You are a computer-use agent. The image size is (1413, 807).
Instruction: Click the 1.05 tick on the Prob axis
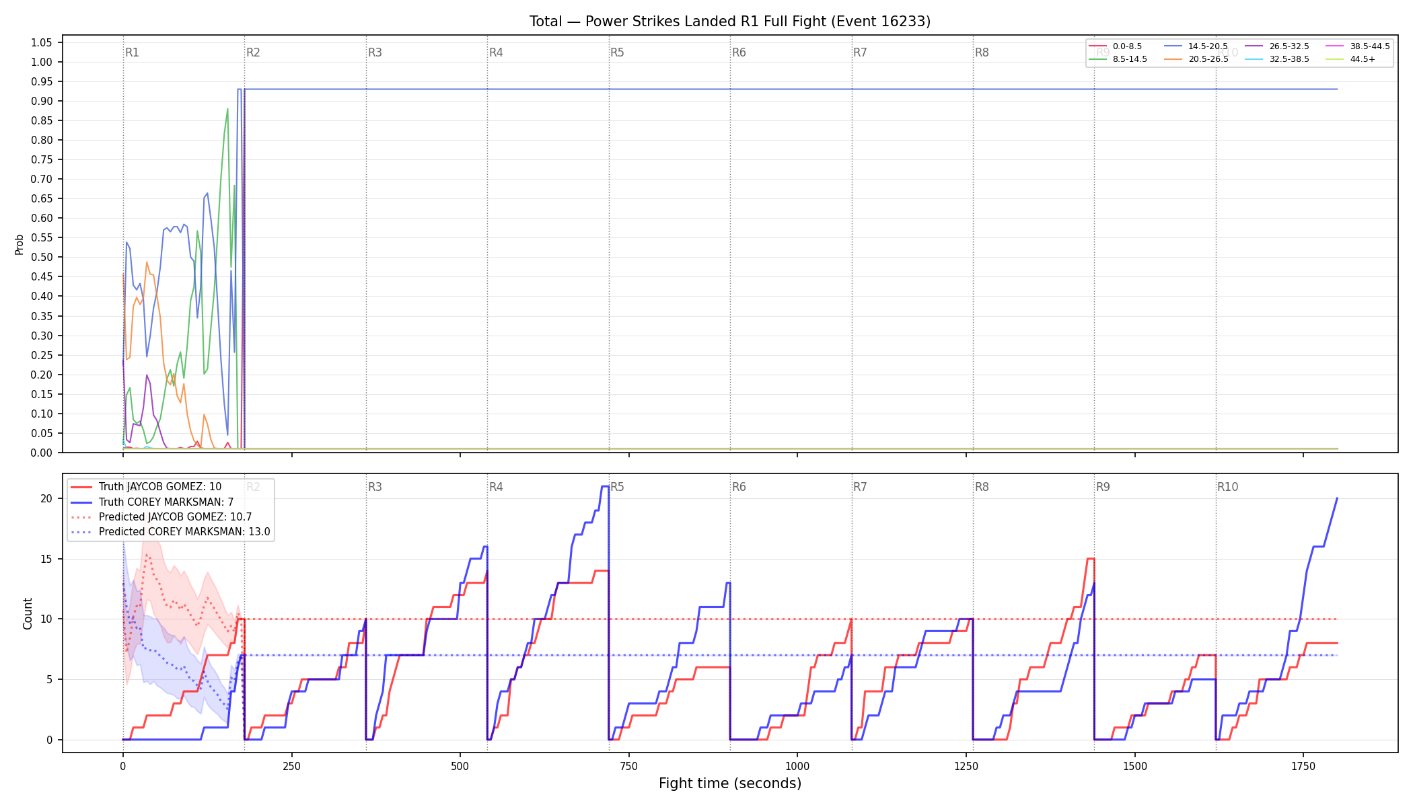41,42
